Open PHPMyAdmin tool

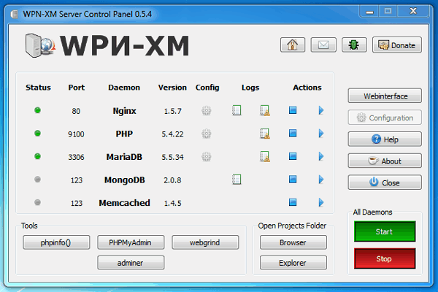pos(130,242)
